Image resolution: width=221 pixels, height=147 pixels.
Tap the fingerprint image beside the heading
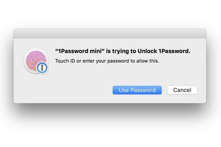(x=34, y=59)
